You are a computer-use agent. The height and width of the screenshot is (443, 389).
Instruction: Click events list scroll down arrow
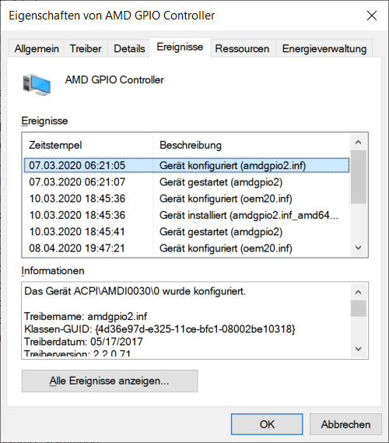(358, 248)
